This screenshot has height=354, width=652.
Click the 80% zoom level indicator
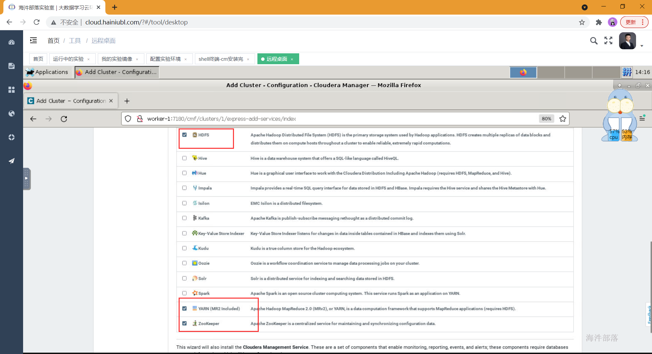coord(546,119)
